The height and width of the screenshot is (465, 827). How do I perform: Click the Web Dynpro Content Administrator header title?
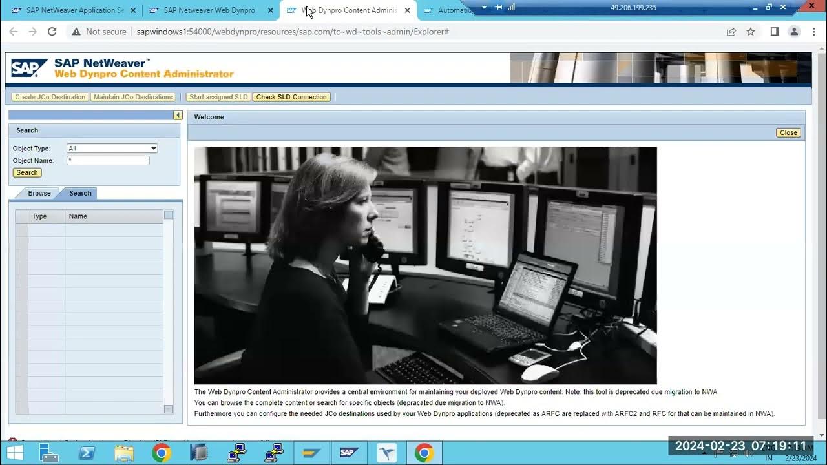click(144, 74)
